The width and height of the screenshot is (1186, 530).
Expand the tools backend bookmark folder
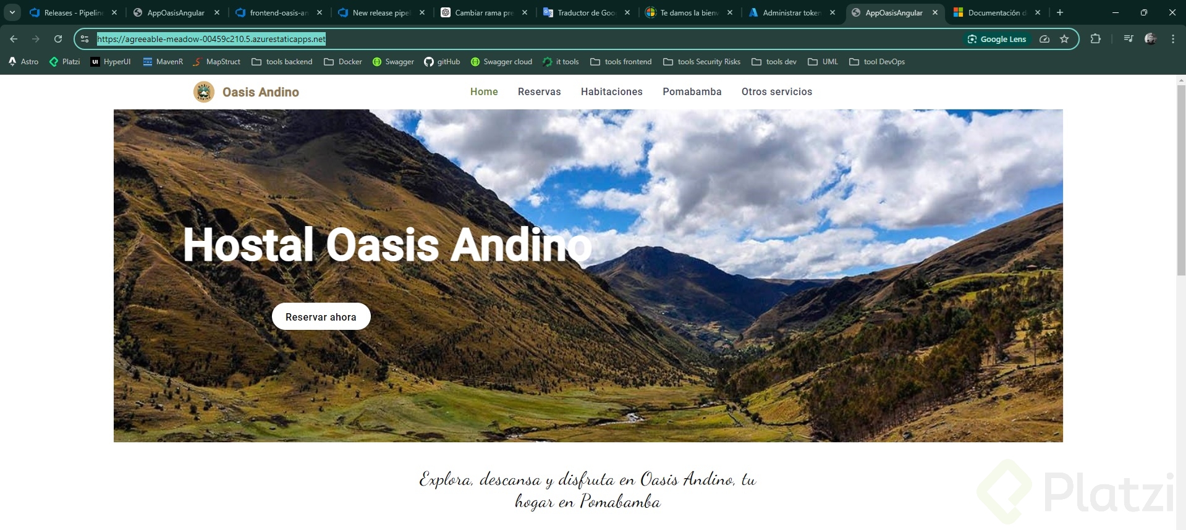(x=282, y=62)
